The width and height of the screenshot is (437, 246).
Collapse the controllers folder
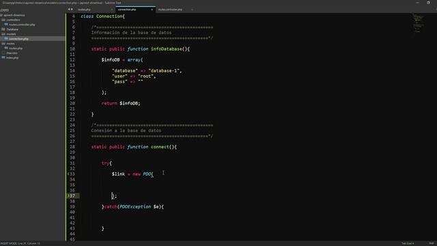click(x=13, y=20)
